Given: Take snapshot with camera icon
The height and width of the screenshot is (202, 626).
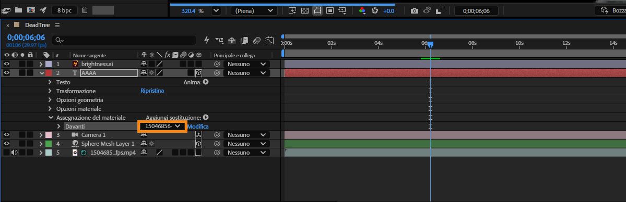Looking at the screenshot, I should (x=415, y=11).
